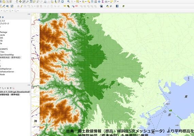Open Select by Value dropdown arrow

[86, 2]
